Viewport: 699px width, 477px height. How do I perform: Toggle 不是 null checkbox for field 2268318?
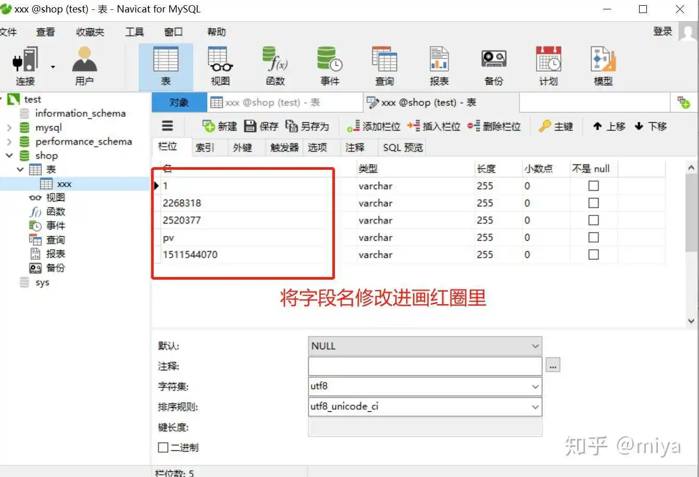593,203
